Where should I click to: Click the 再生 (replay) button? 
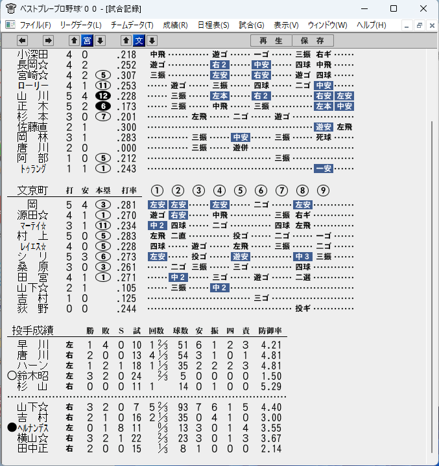pos(271,40)
